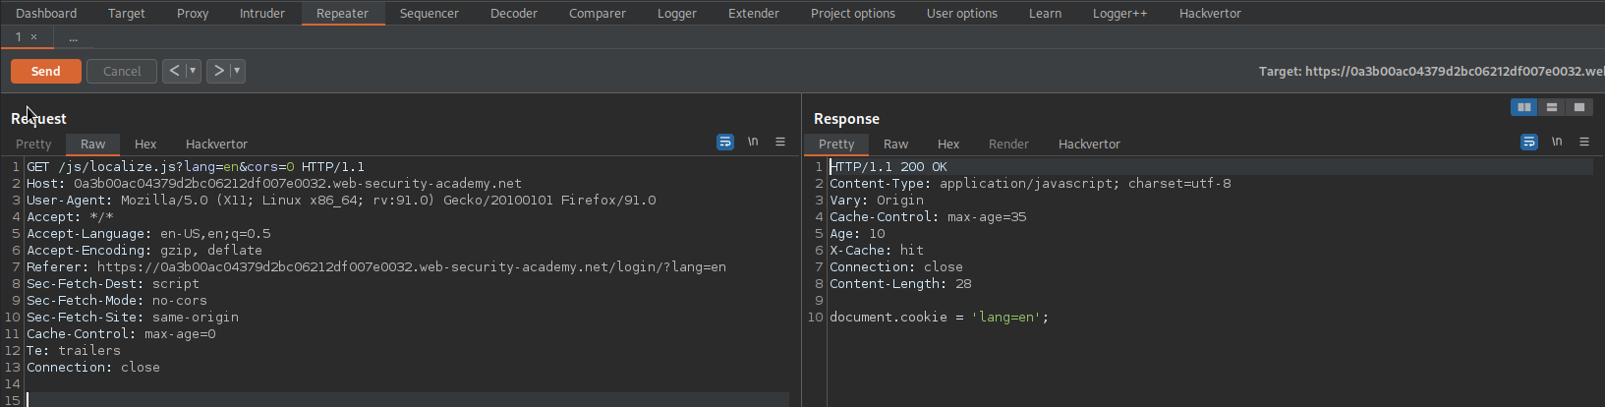
Task: Open the Sequencer tab
Action: tap(430, 13)
